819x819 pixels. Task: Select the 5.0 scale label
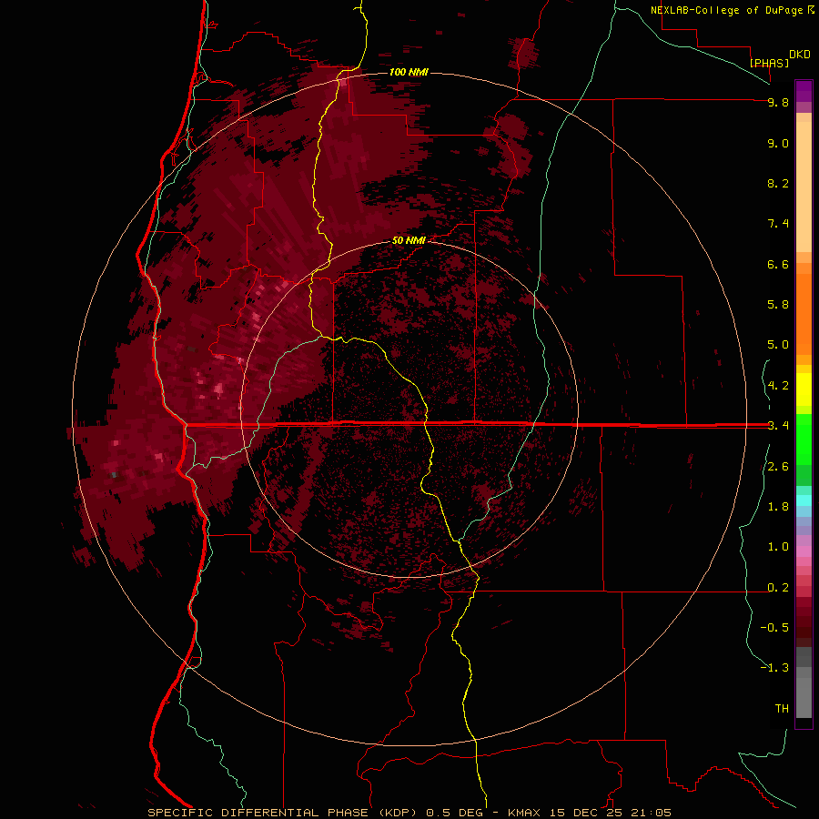click(x=778, y=345)
